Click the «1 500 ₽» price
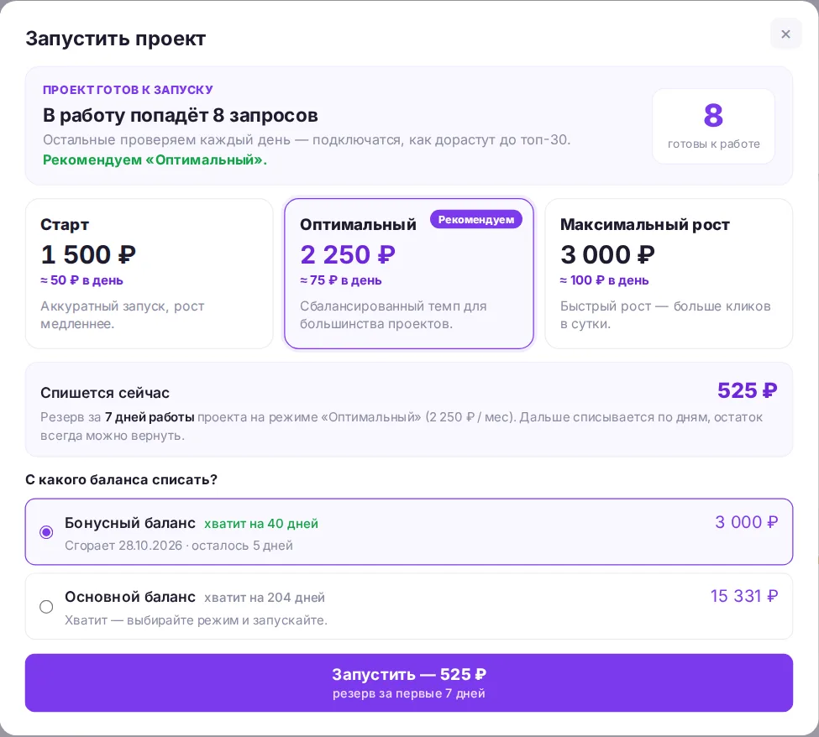This screenshot has width=819, height=737. click(x=88, y=254)
